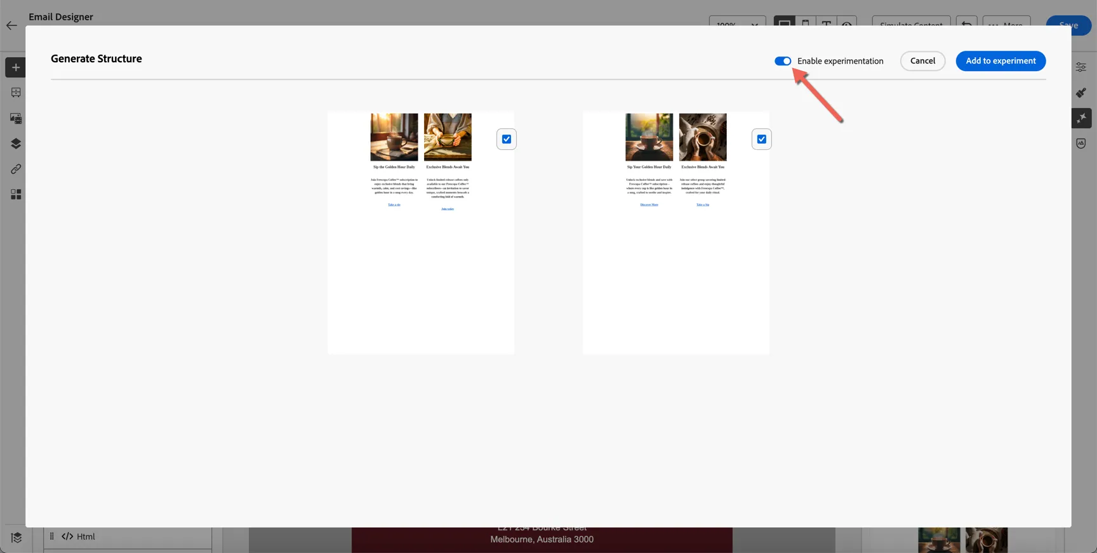Viewport: 1097px width, 553px height.
Task: Turn off the Enable experimentation switch
Action: point(783,61)
